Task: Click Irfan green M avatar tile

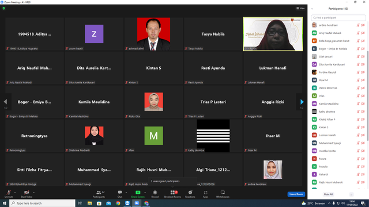Action: (154, 136)
